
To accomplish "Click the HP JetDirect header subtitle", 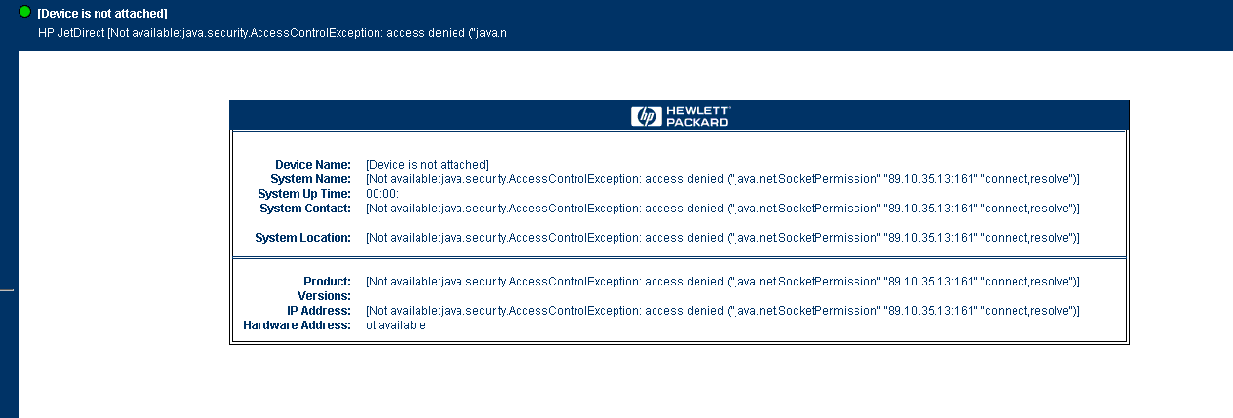I will 272,32.
